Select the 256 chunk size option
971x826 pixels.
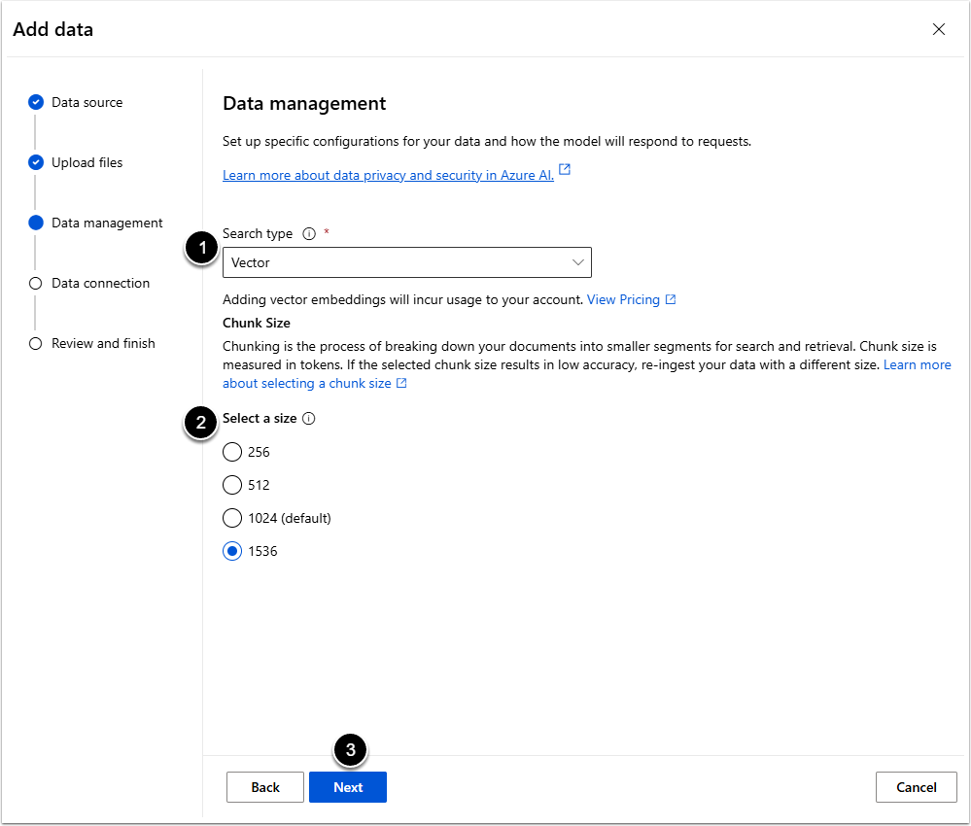click(x=232, y=452)
